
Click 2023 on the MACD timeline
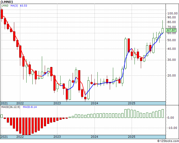pyautogui.click(x=57, y=137)
